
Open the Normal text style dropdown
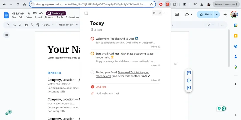click(x=68, y=25)
